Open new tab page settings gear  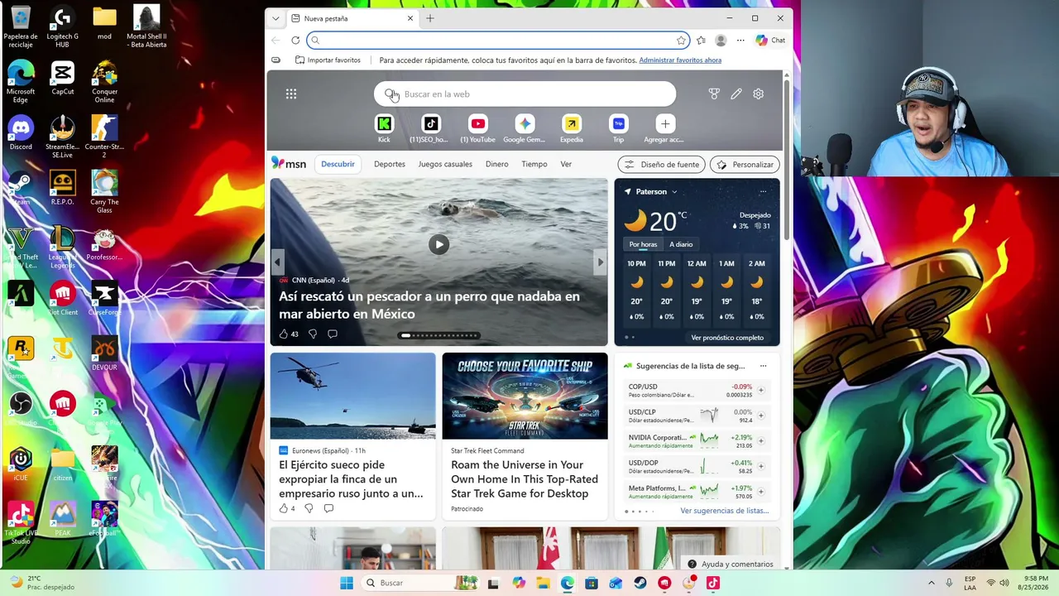coord(759,94)
